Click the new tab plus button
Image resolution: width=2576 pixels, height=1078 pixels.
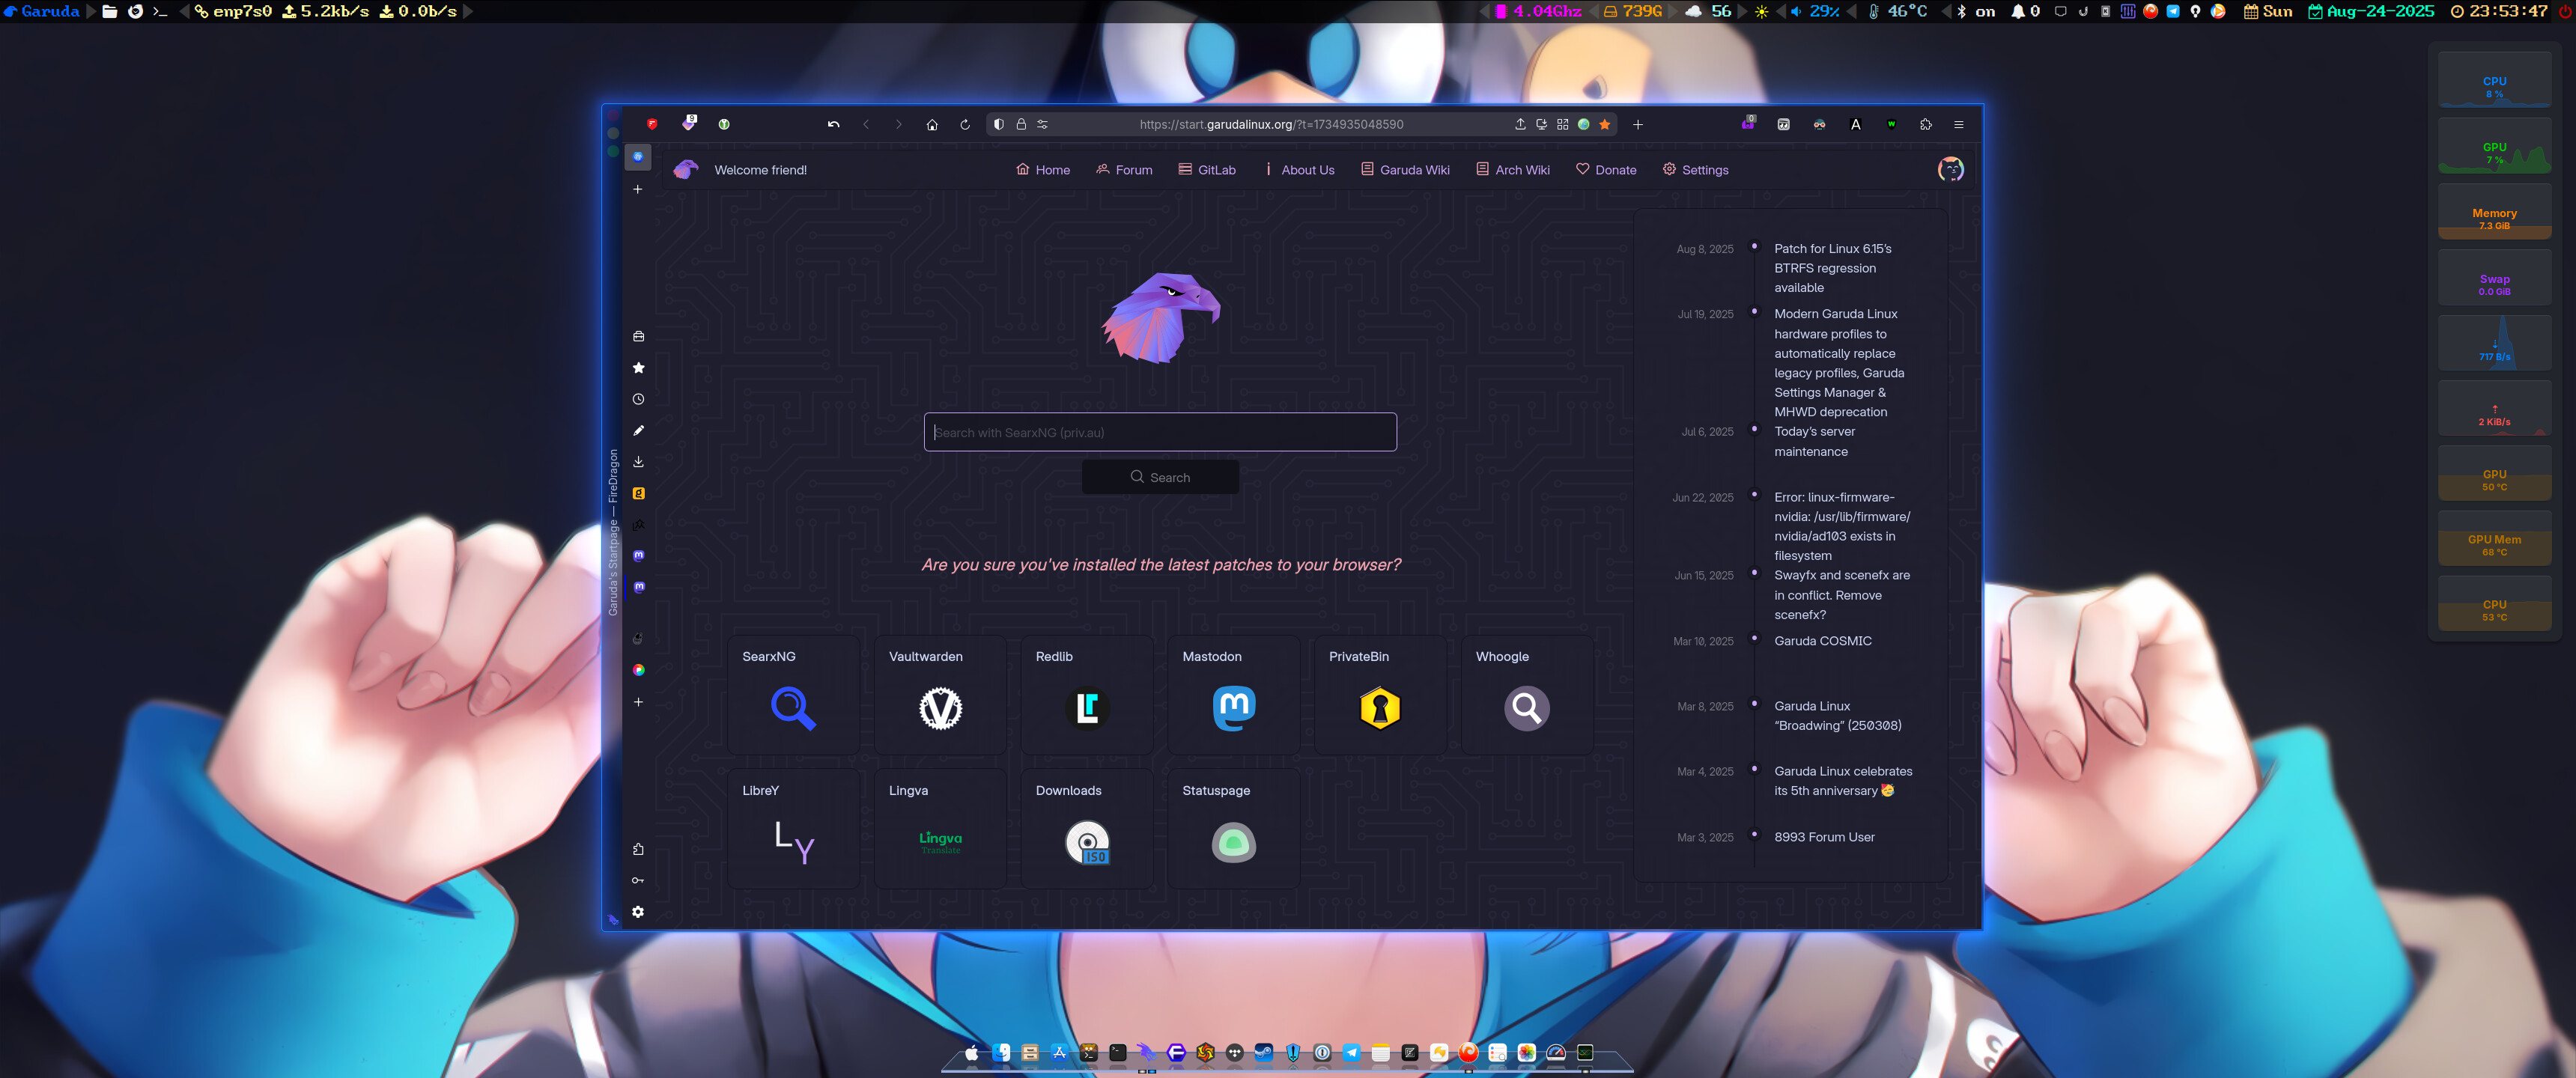(1637, 125)
